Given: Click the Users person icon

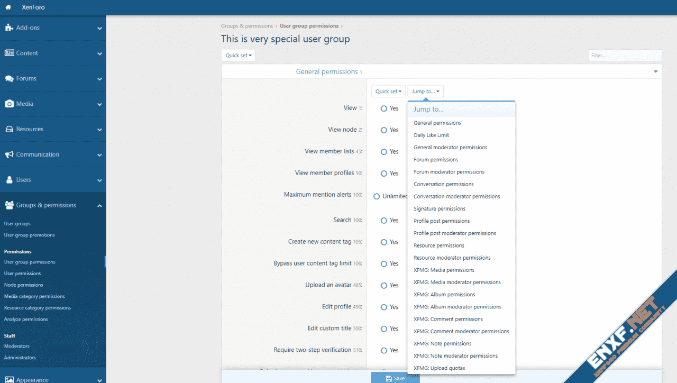Looking at the screenshot, I should click(9, 180).
